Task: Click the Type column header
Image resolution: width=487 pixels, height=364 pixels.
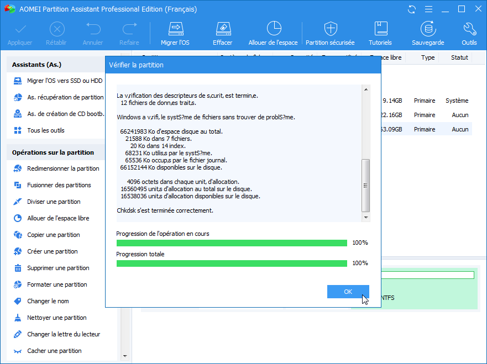Action: [428, 57]
